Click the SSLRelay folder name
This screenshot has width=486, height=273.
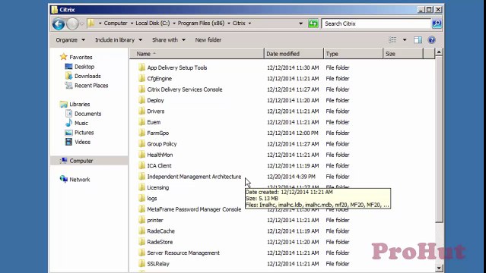pos(158,264)
